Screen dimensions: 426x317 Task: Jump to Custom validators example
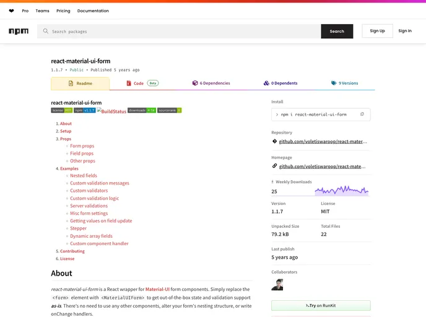tap(89, 191)
